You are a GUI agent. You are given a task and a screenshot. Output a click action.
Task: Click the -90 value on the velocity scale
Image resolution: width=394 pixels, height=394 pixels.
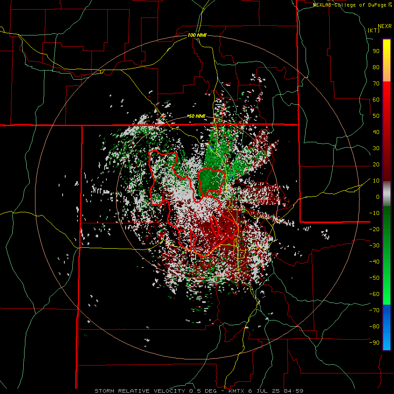[x=374, y=343]
